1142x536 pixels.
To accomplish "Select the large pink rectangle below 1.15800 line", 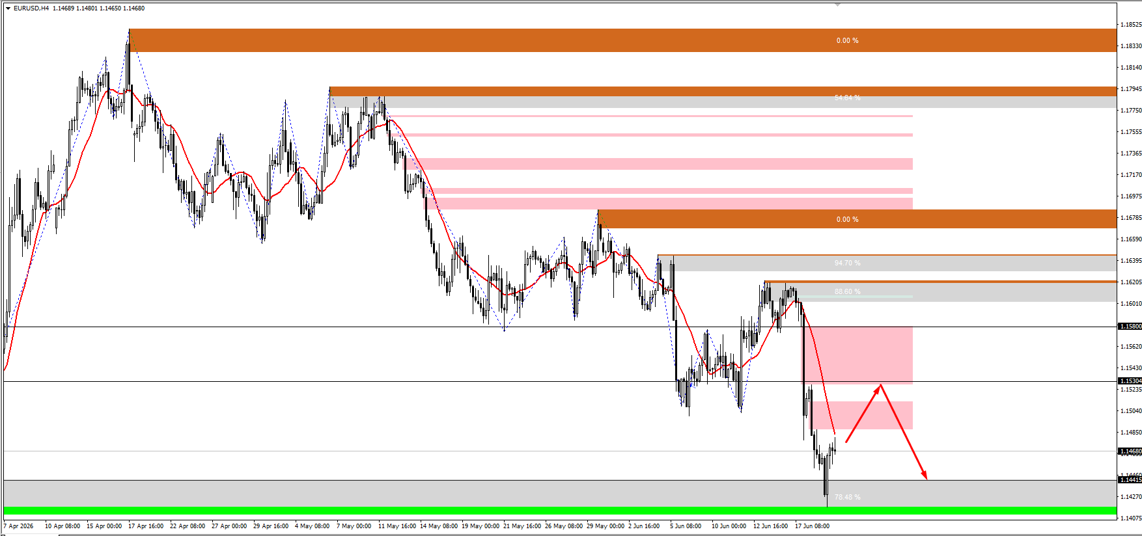I will coord(857,355).
